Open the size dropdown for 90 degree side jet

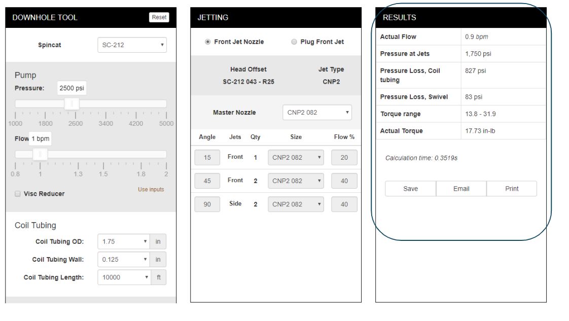click(295, 204)
